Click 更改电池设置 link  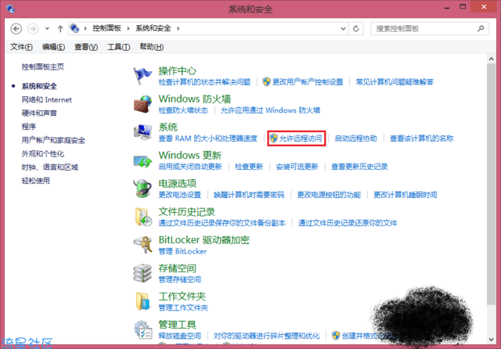pos(179,195)
